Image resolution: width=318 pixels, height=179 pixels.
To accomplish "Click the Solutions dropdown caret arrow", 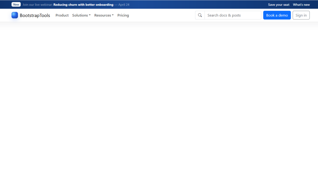I will tap(90, 15).
